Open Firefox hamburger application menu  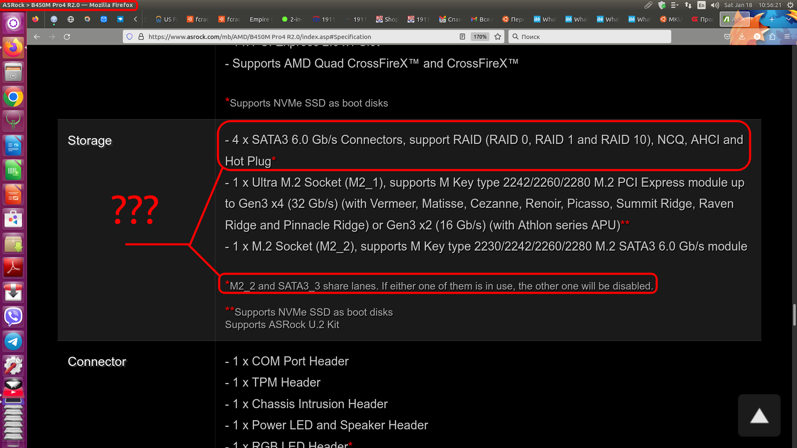[x=787, y=37]
